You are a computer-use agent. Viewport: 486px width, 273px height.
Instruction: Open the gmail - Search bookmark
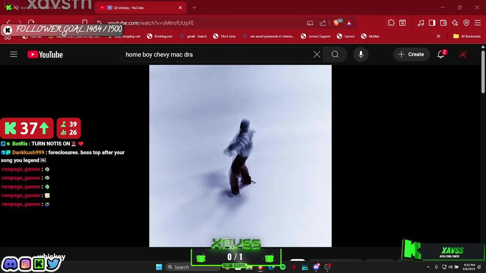[x=193, y=36]
